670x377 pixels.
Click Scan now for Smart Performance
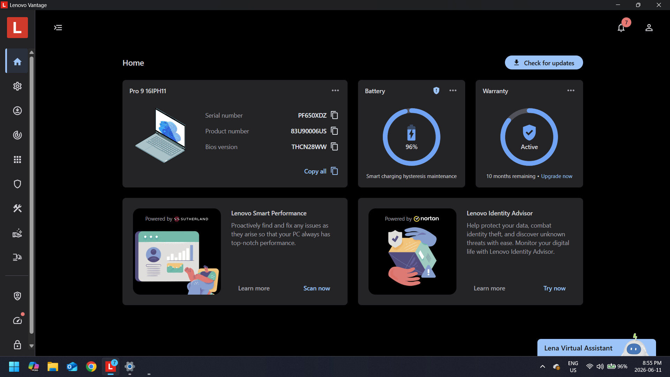(317, 288)
